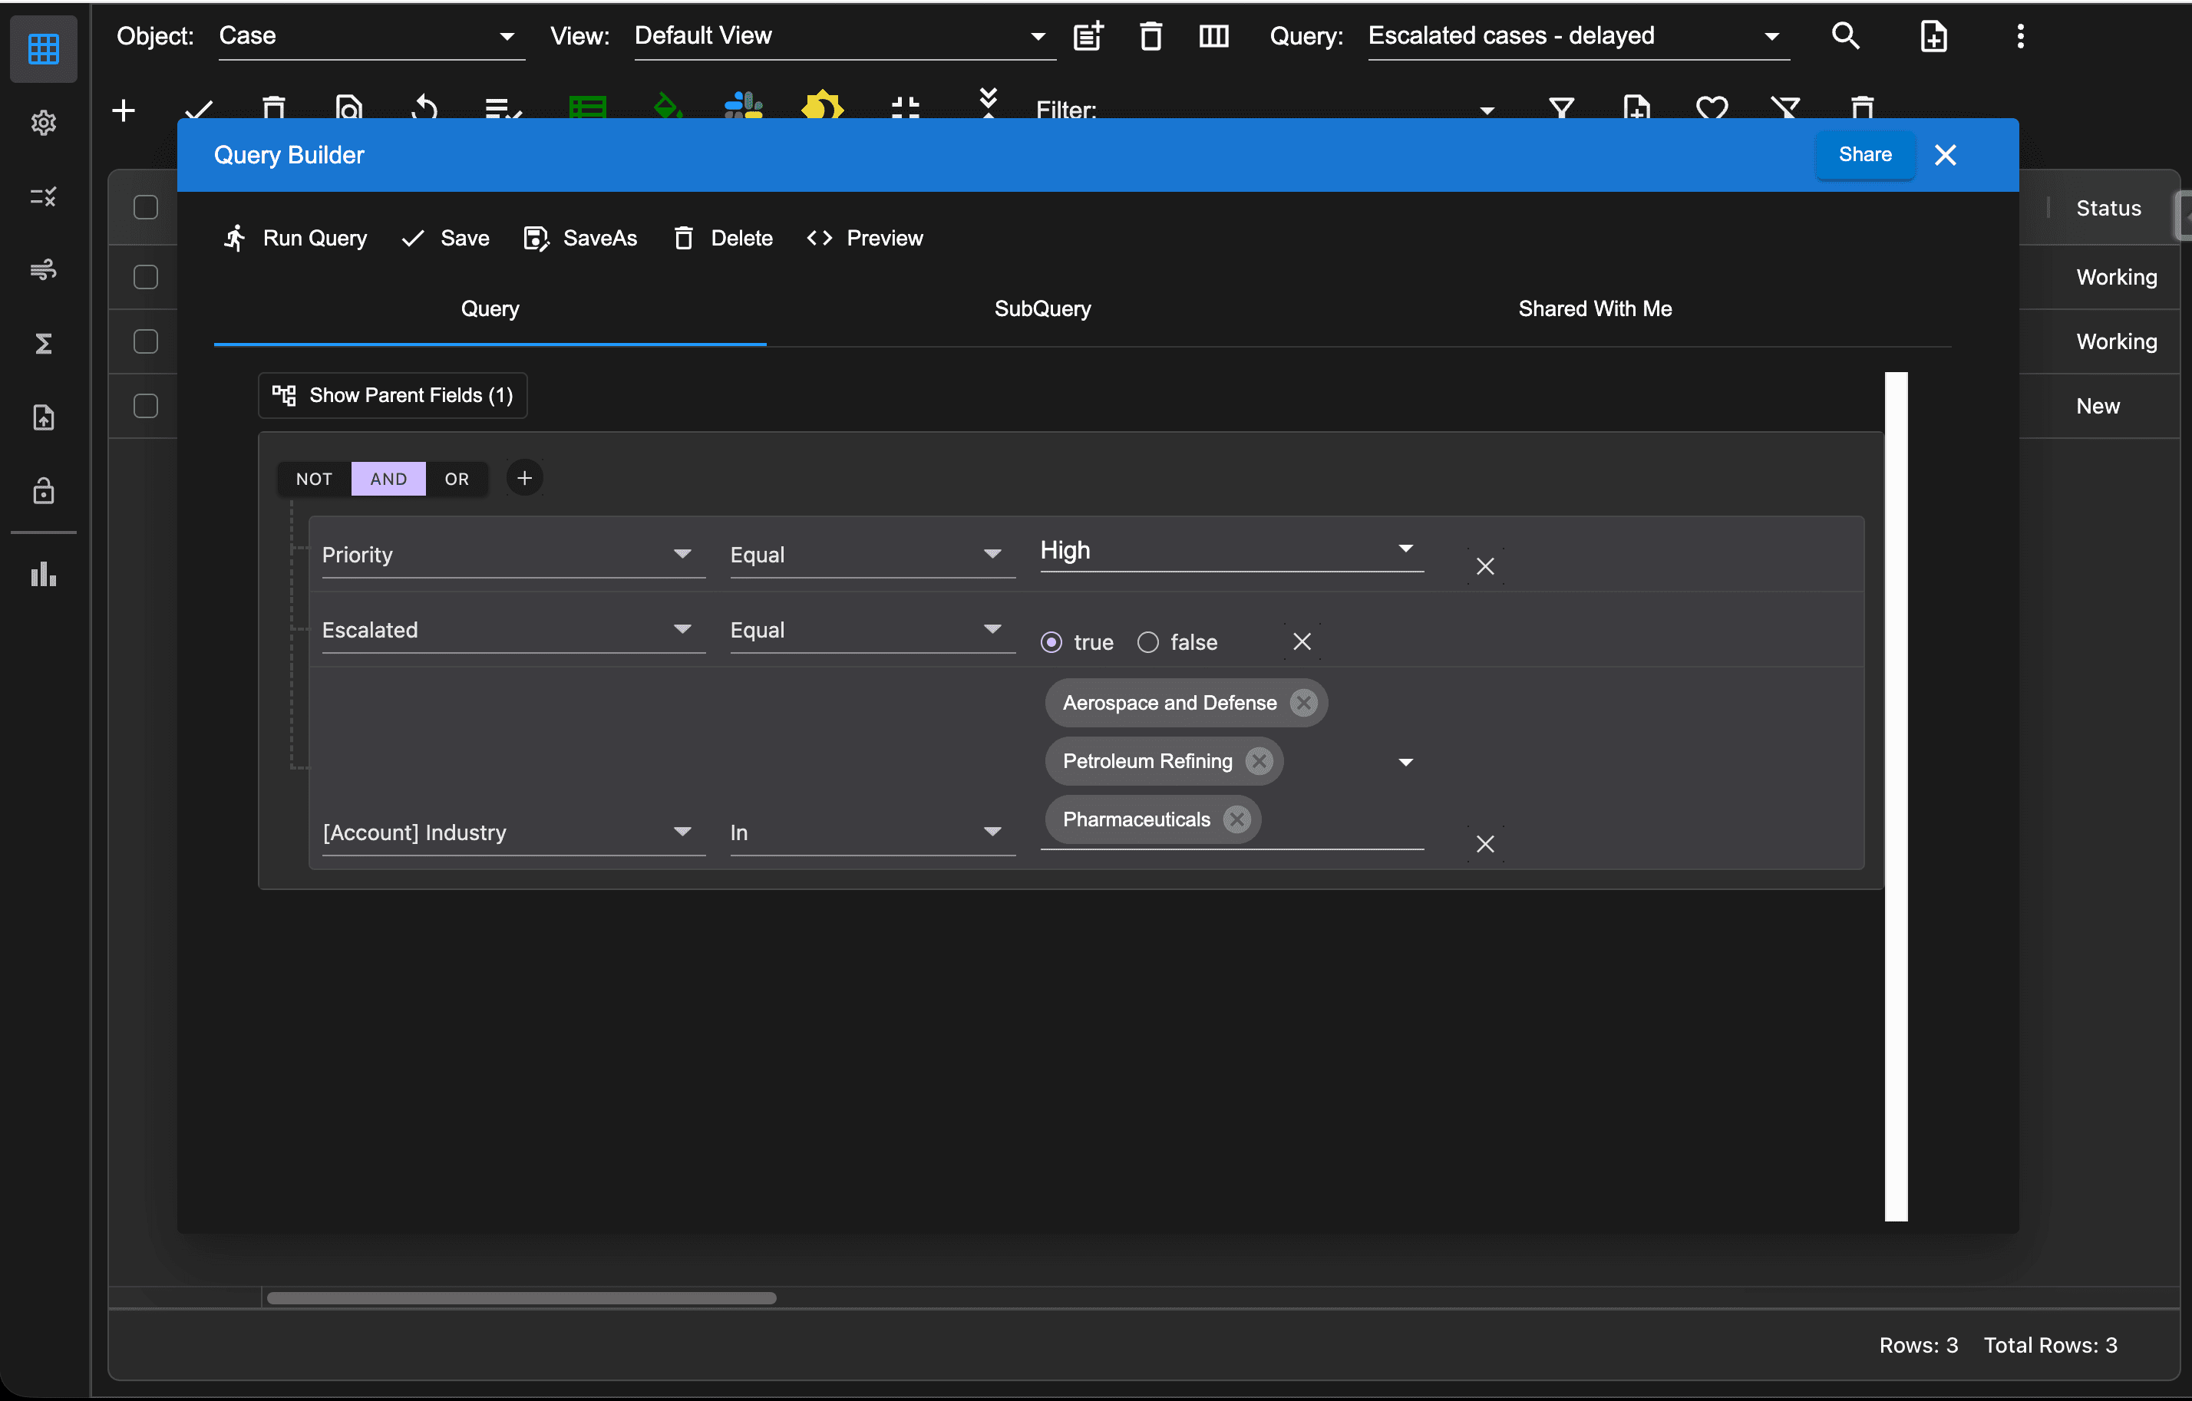Check the header row select-all checkbox
The width and height of the screenshot is (2192, 1401).
pos(146,207)
